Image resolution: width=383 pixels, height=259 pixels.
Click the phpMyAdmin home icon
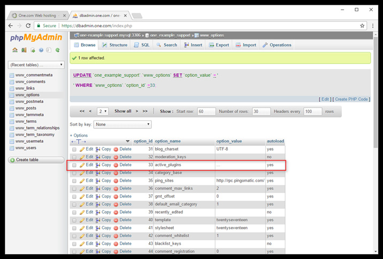pyautogui.click(x=15, y=51)
